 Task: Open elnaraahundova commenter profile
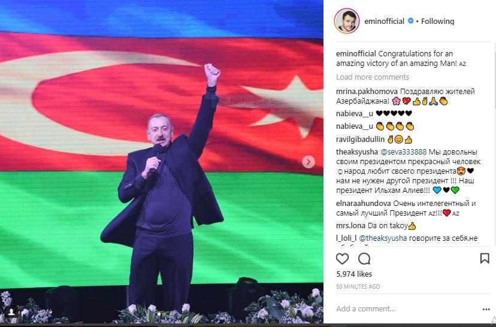click(x=364, y=204)
